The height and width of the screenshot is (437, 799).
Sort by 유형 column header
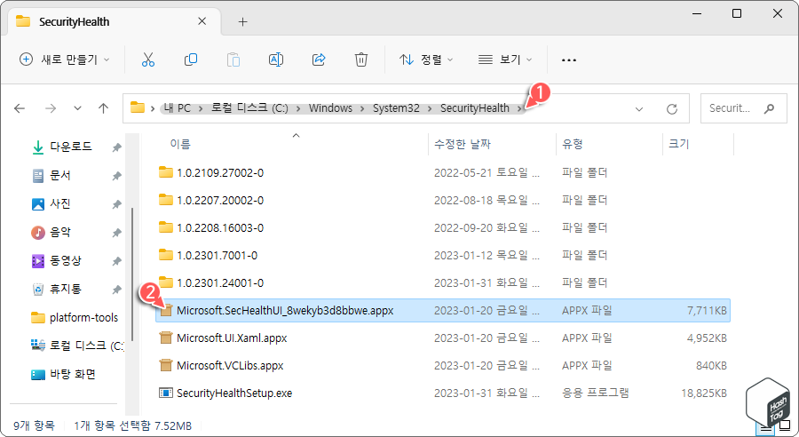click(x=573, y=144)
